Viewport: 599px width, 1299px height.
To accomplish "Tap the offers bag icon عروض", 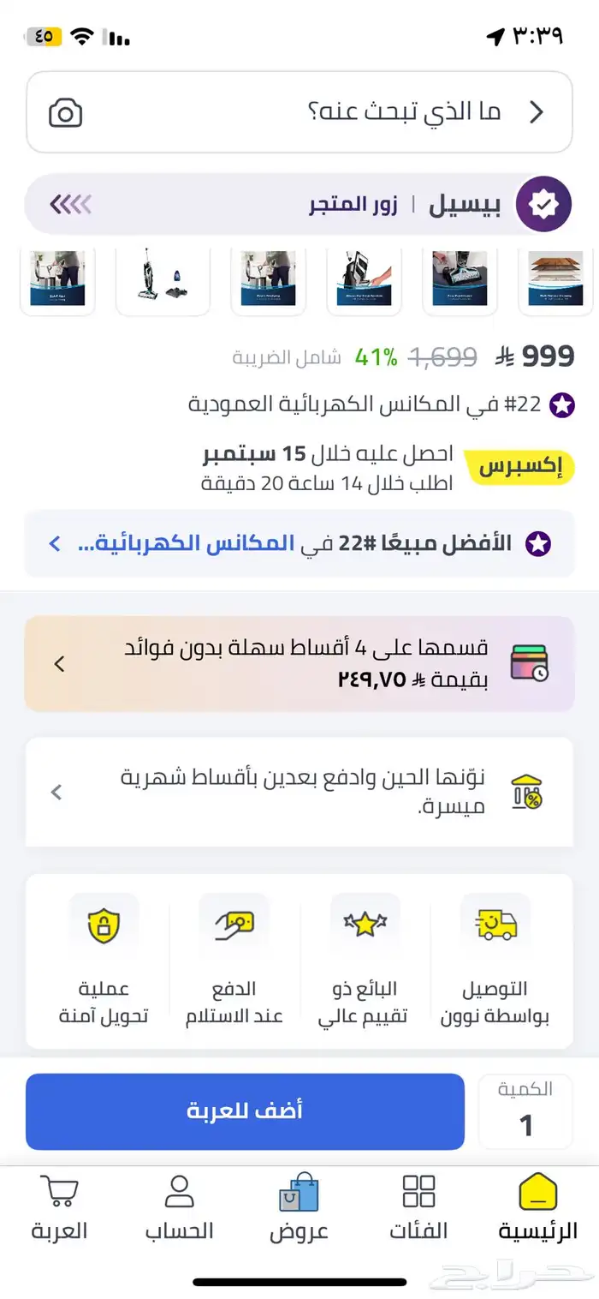I will click(299, 1191).
